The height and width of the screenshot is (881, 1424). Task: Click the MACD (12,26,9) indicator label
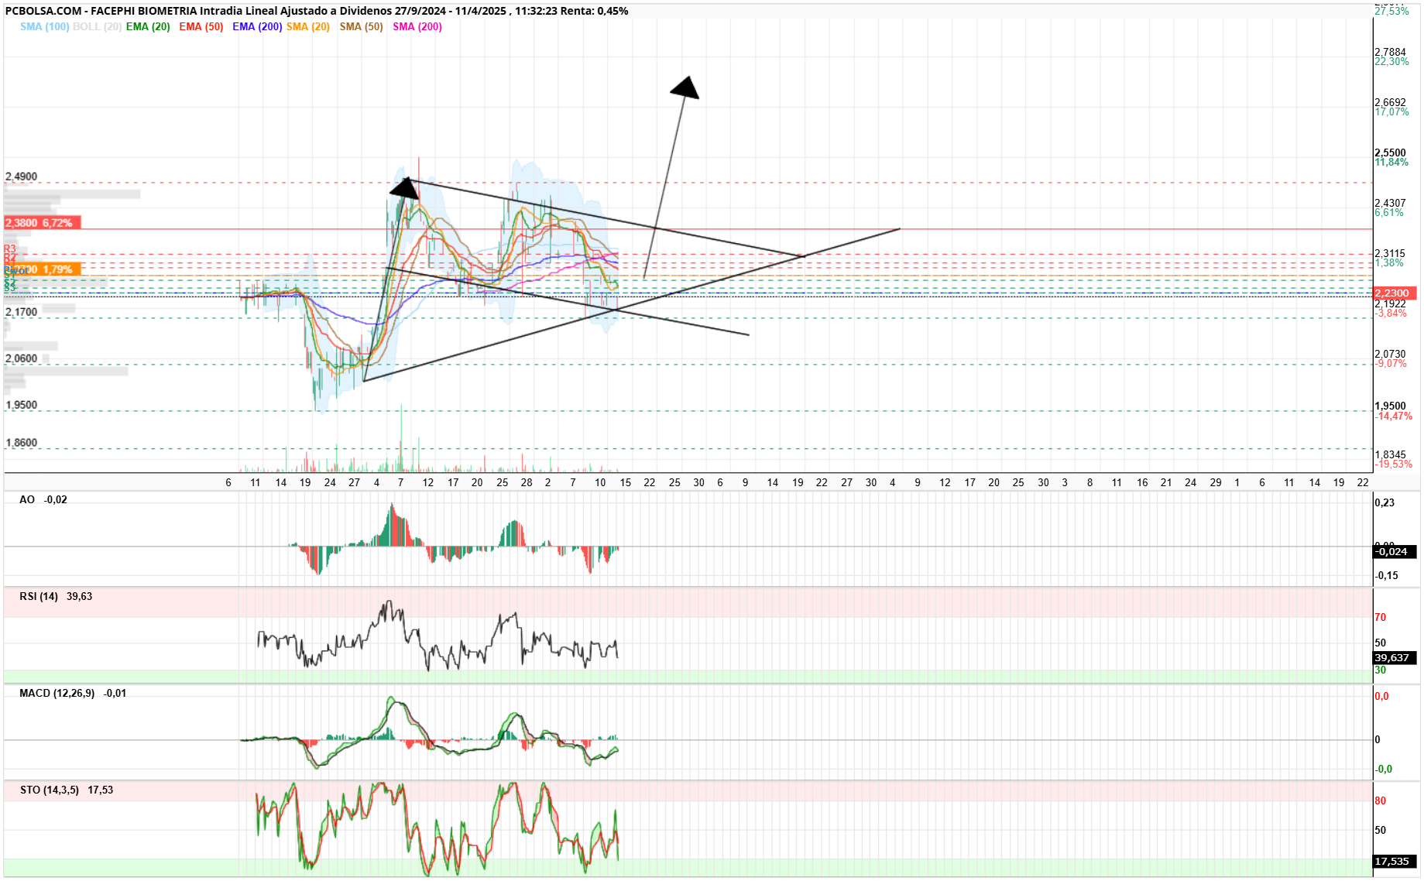pos(73,694)
